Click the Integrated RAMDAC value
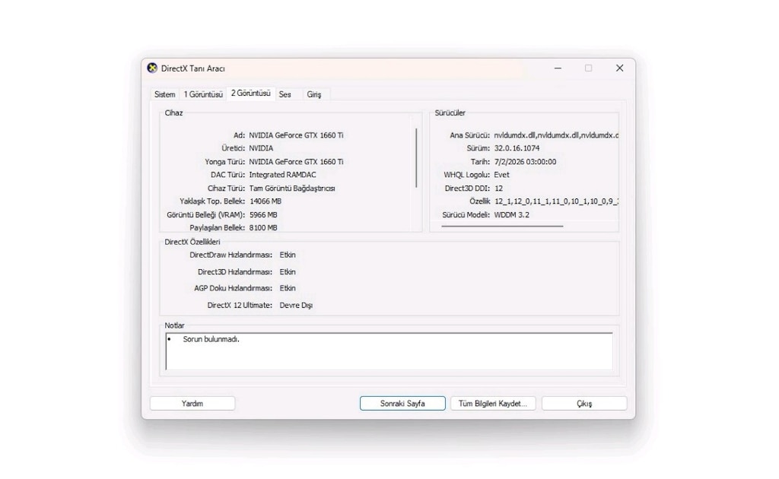 (x=282, y=175)
